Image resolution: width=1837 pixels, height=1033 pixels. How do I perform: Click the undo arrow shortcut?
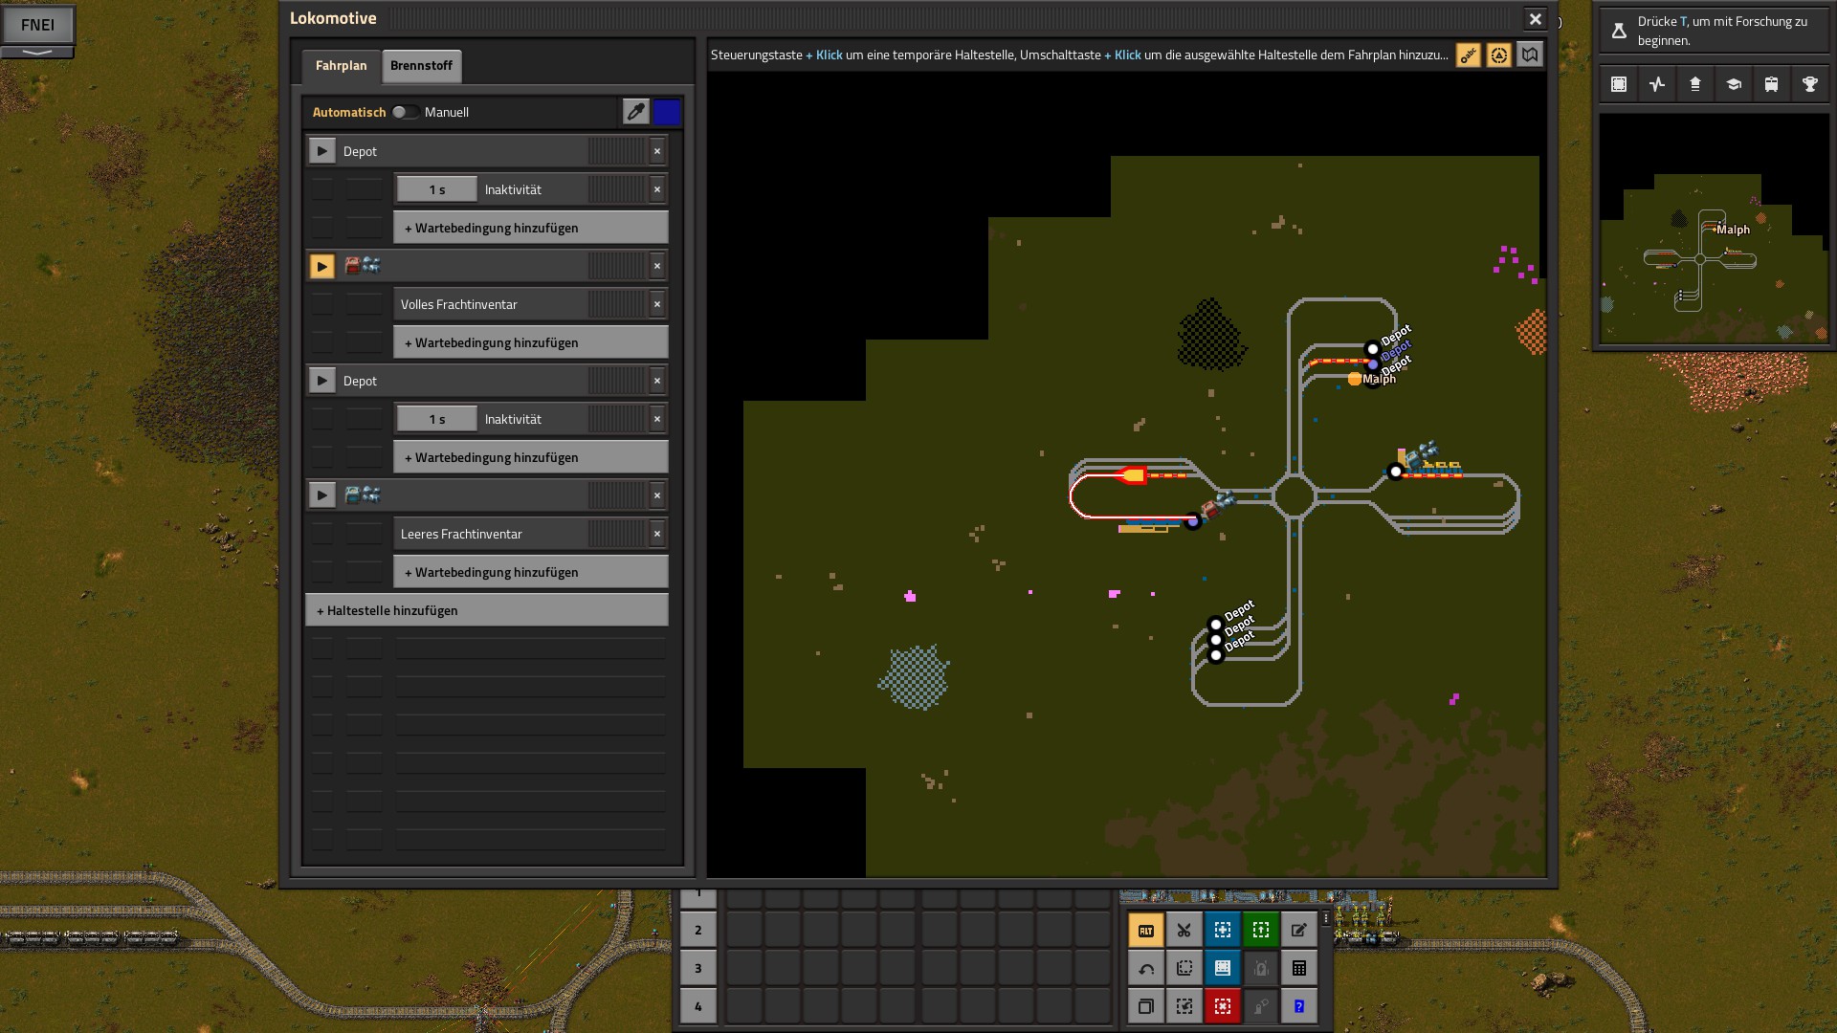pyautogui.click(x=1145, y=968)
